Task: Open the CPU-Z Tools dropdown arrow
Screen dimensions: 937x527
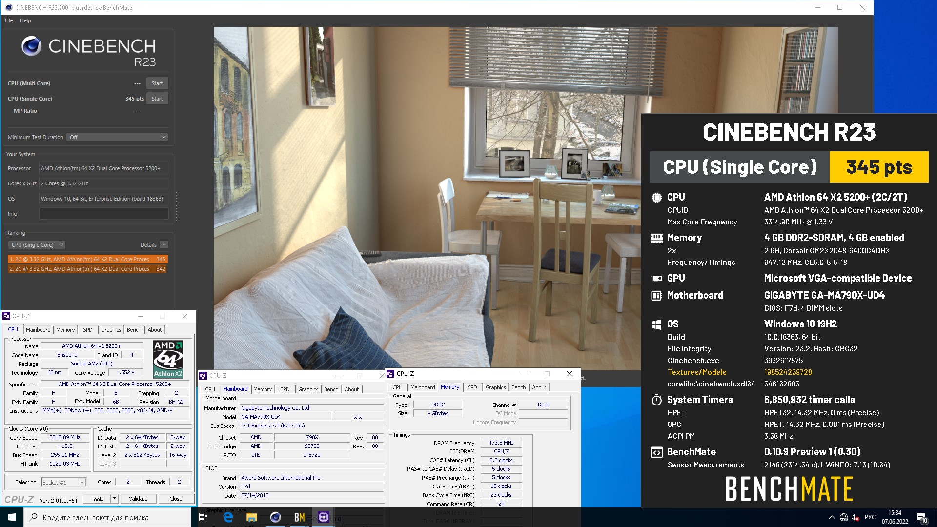Action: pos(114,499)
